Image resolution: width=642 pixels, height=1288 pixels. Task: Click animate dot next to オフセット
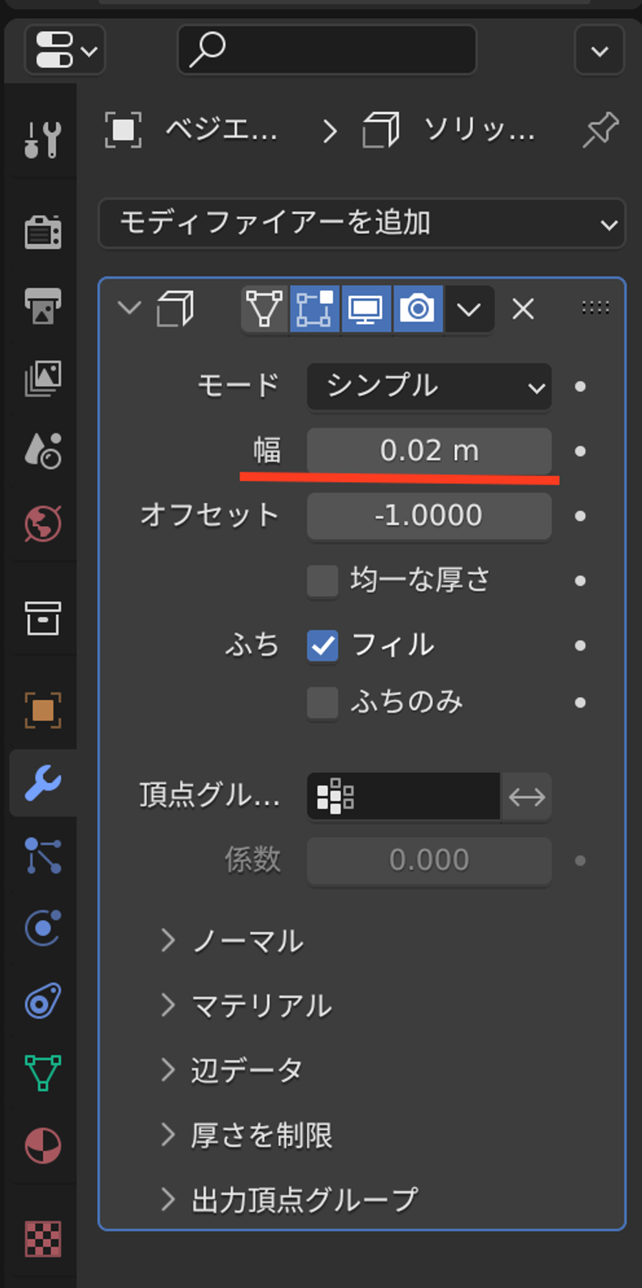[581, 516]
